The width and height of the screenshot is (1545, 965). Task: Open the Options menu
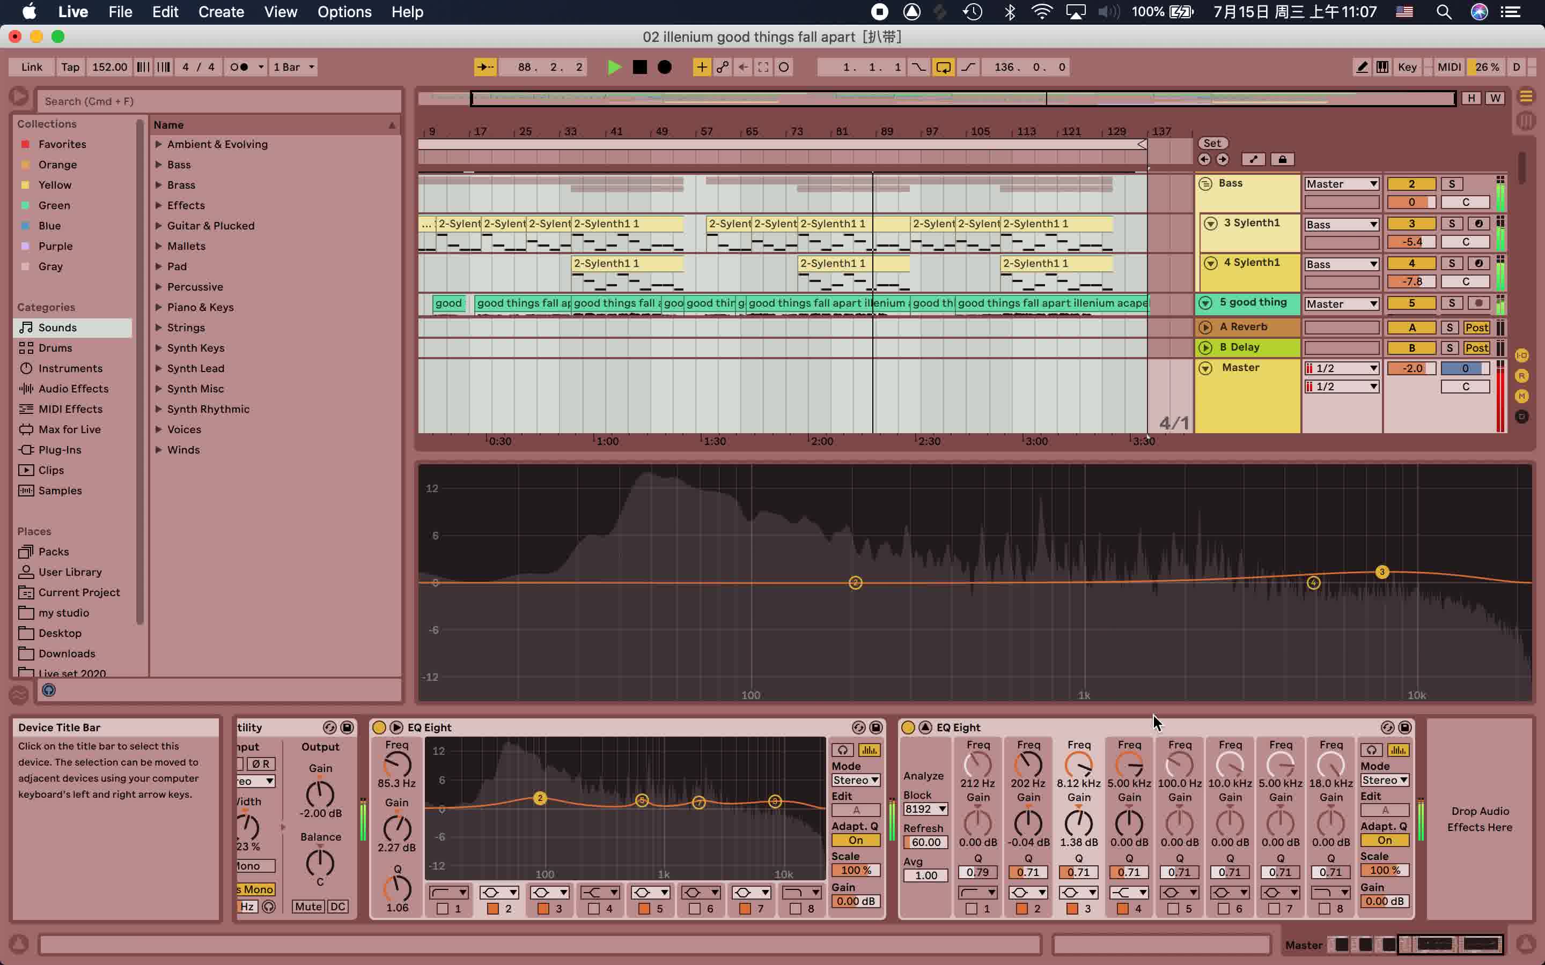[345, 11]
